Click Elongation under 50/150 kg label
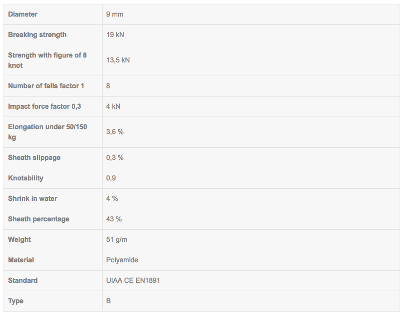The height and width of the screenshot is (315, 404). (x=47, y=132)
